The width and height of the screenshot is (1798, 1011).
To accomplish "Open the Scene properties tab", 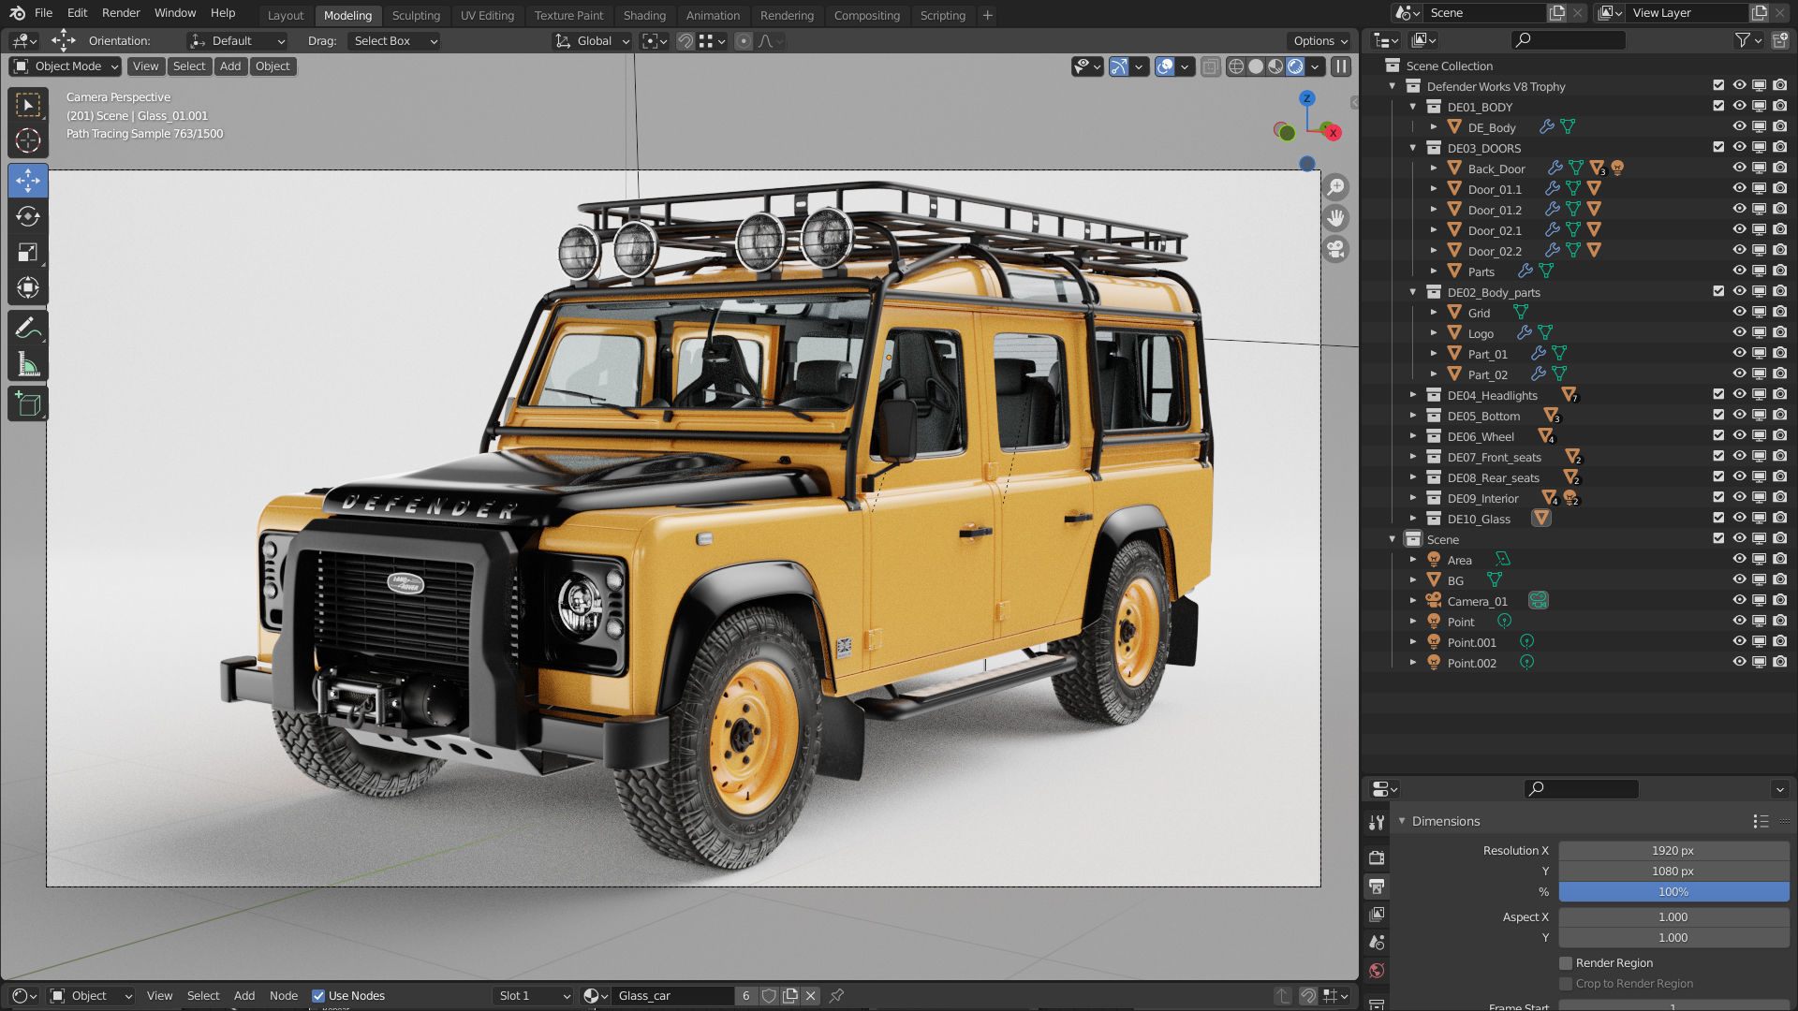I will (1377, 942).
